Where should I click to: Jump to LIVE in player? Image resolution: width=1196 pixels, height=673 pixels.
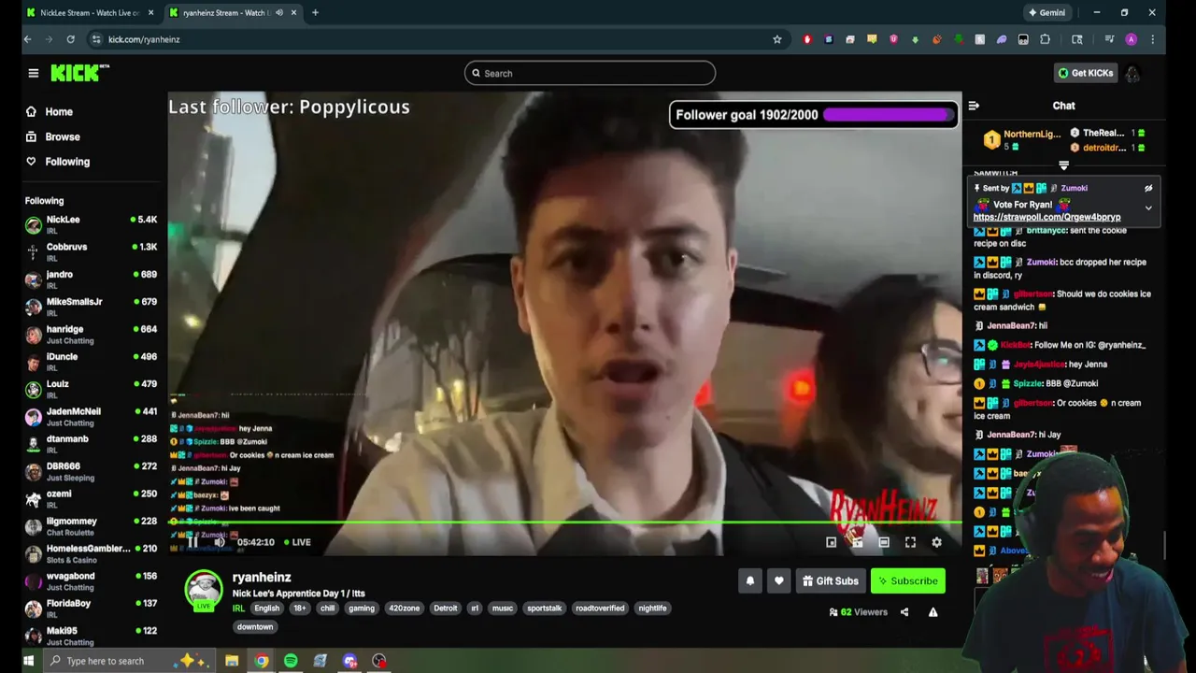pyautogui.click(x=297, y=542)
